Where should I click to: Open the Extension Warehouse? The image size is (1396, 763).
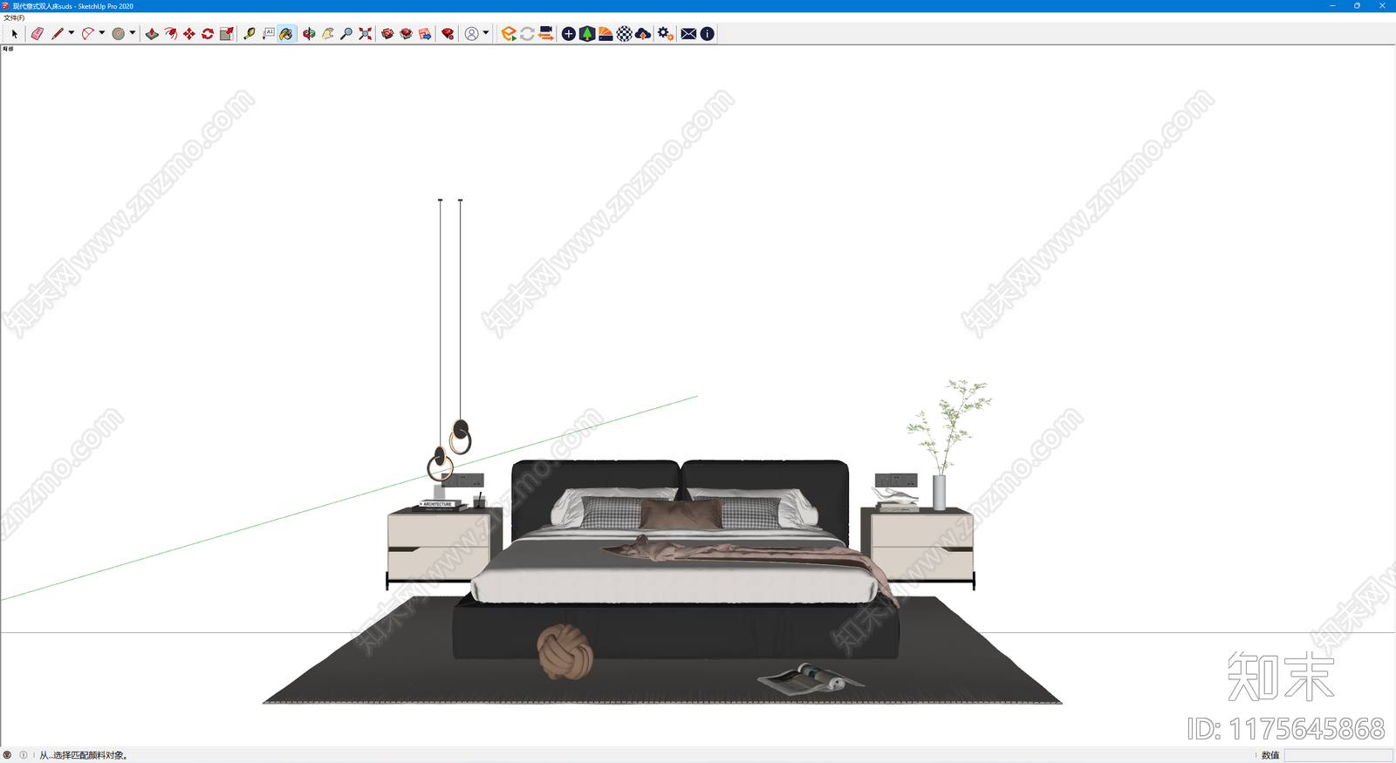tap(407, 34)
